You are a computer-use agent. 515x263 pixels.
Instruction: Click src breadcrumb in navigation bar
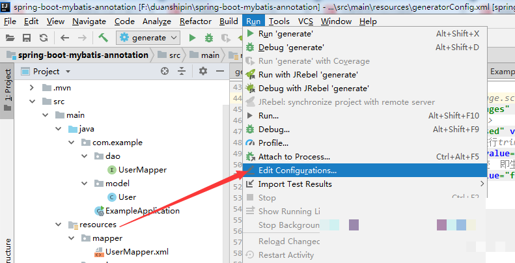coord(169,55)
